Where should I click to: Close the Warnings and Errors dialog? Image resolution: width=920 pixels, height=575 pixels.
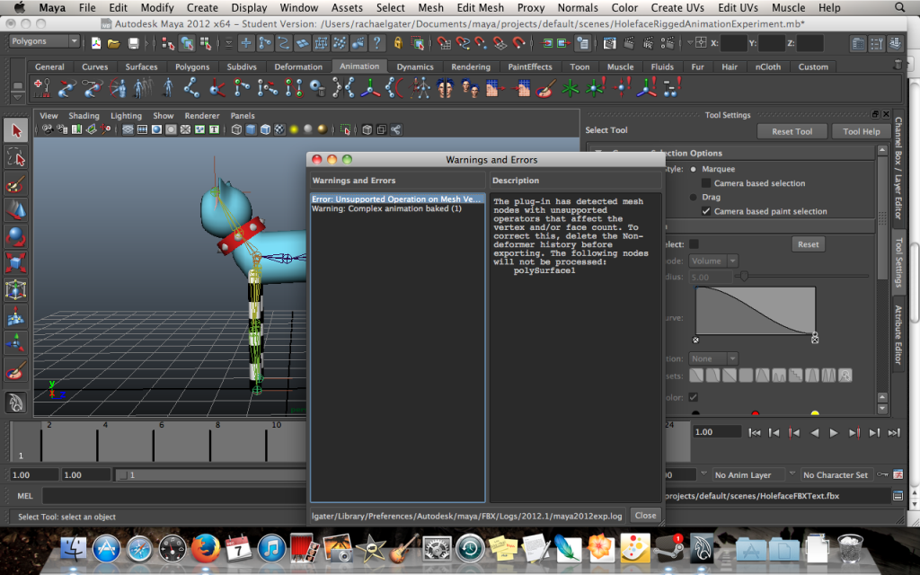coord(644,515)
